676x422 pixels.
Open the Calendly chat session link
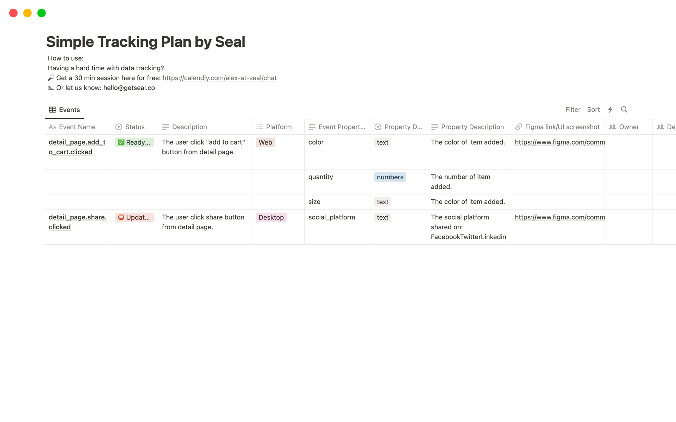coord(219,78)
